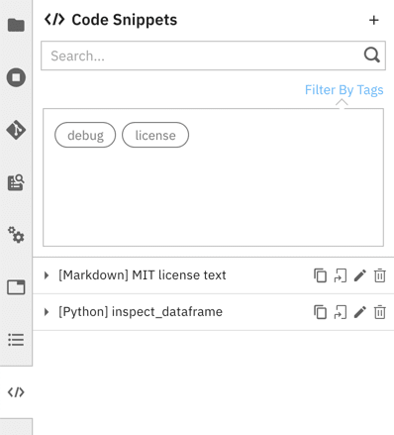Open the file browser folder icon
Screen dimensions: 394x435
pyautogui.click(x=16, y=25)
